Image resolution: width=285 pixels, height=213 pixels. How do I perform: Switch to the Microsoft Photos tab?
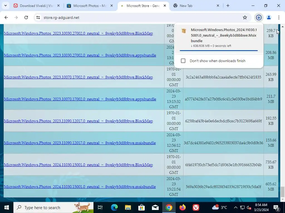(x=90, y=6)
